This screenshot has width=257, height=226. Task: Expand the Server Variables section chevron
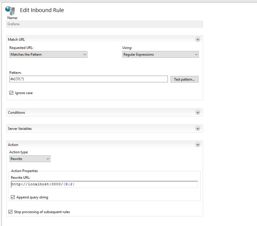(198, 128)
